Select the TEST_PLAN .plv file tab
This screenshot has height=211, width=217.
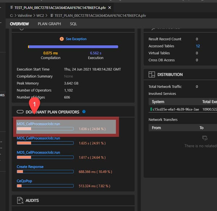60,8
